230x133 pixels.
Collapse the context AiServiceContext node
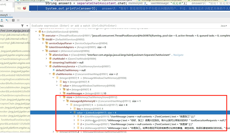43,51
